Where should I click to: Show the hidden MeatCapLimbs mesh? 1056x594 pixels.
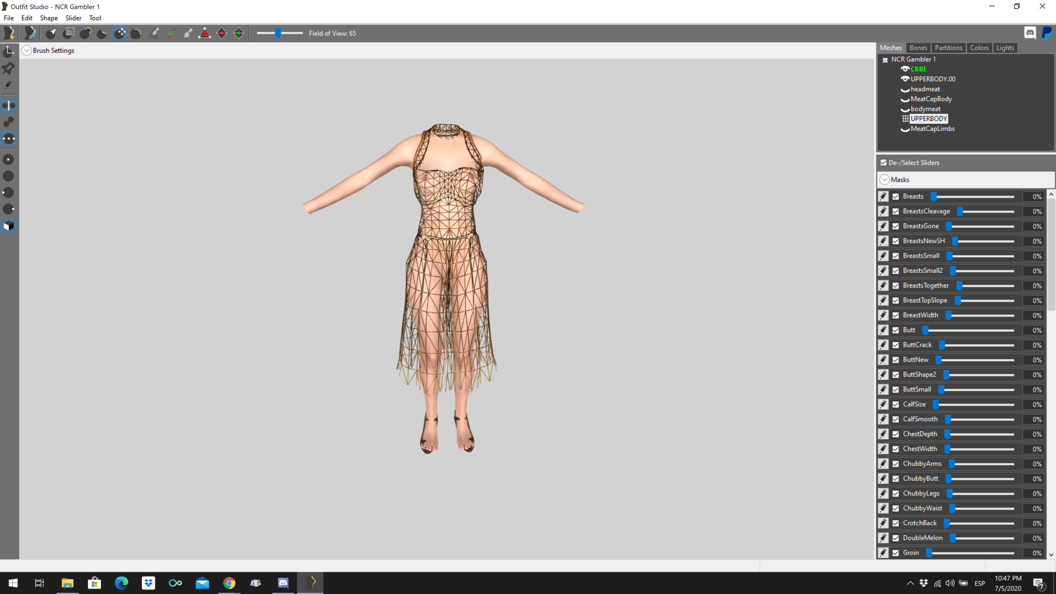[905, 129]
